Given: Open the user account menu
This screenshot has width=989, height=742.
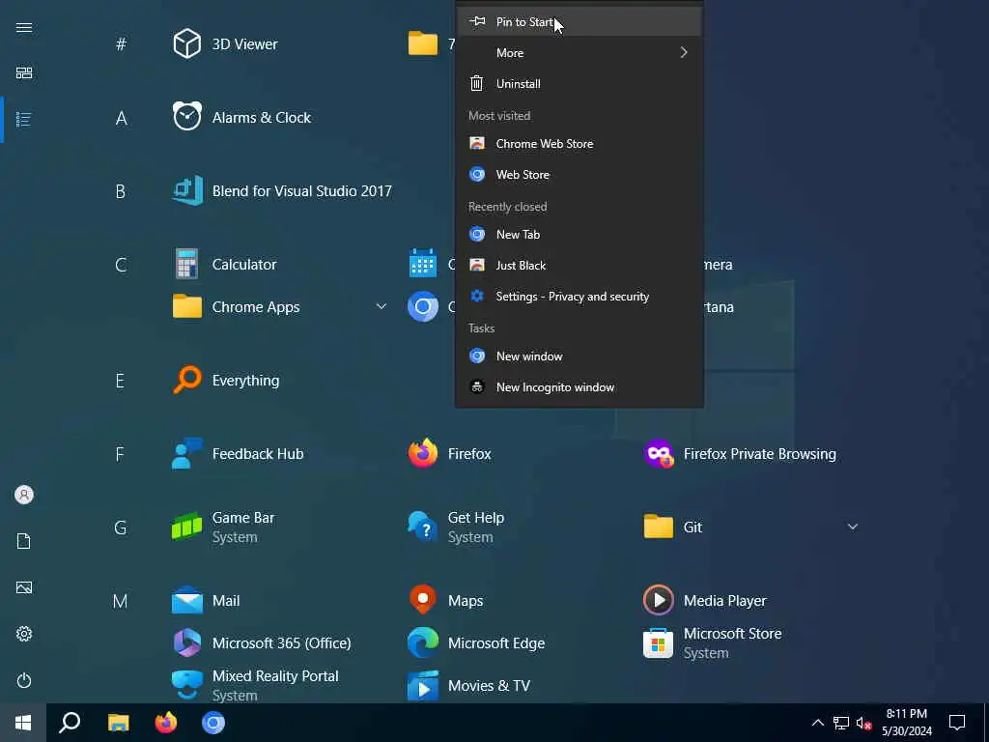Looking at the screenshot, I should tap(24, 495).
